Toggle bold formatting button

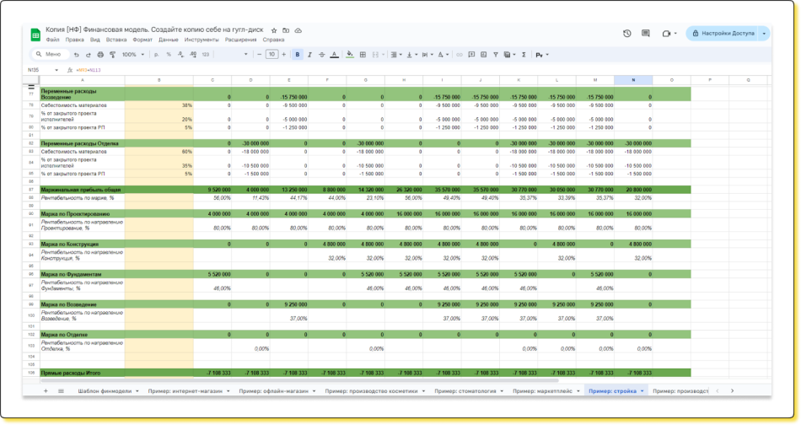[x=298, y=55]
